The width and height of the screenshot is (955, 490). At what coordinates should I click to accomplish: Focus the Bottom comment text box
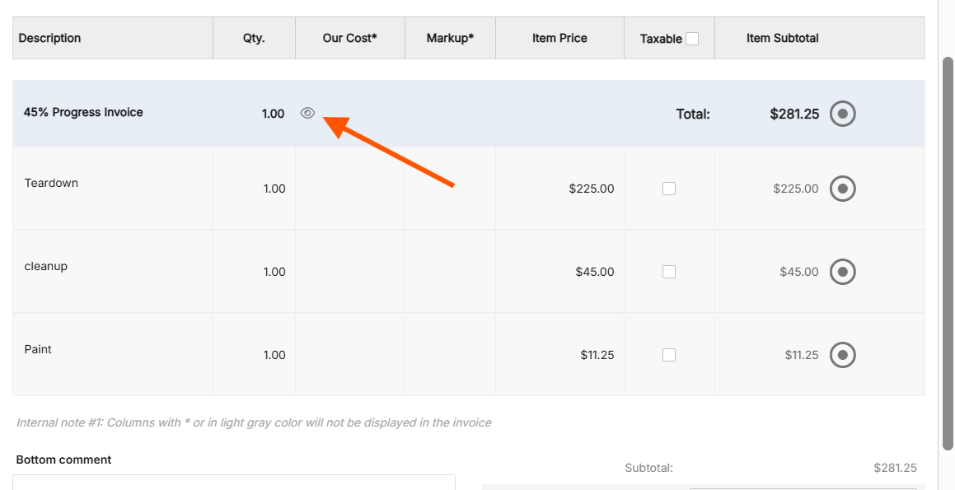(234, 482)
